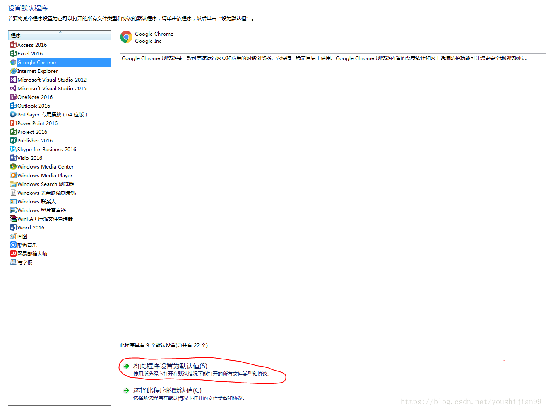546x410 pixels.
Task: Click the Skype for Business icon
Action: (13, 149)
